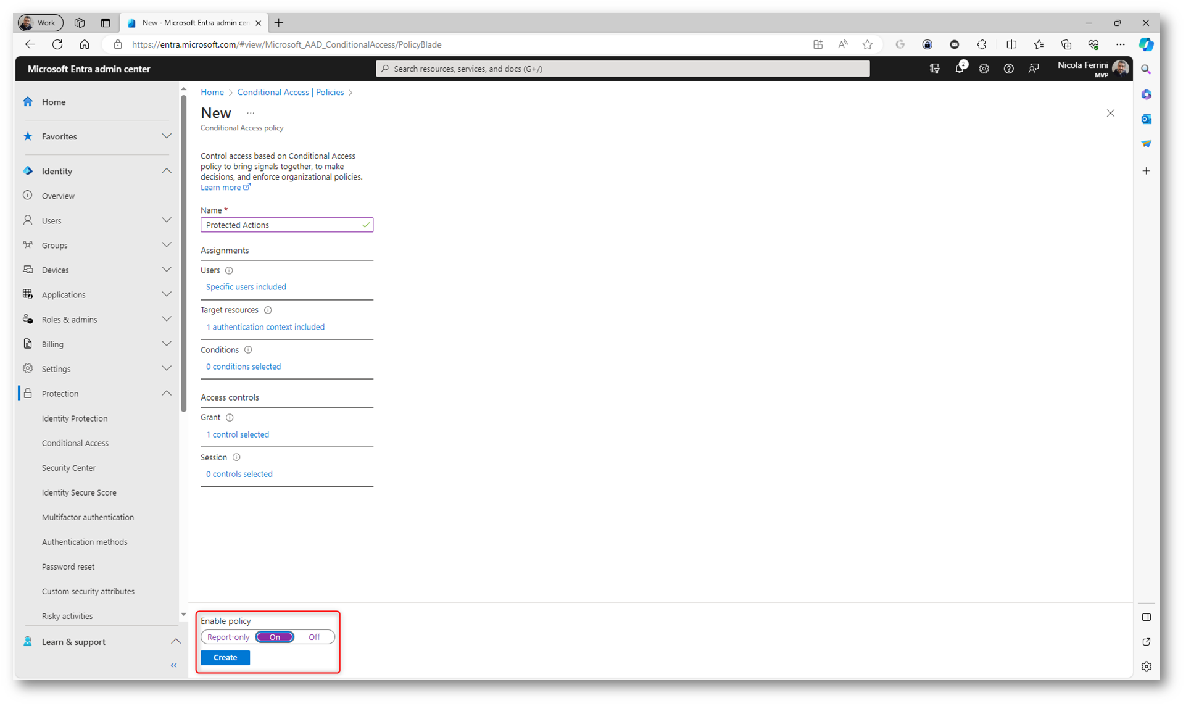Go to Authentication methods menu item
This screenshot has width=1186, height=706.
85,542
